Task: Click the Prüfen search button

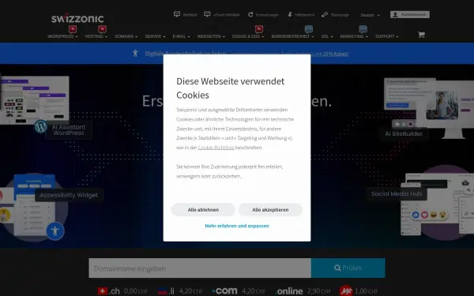Action: [348, 268]
